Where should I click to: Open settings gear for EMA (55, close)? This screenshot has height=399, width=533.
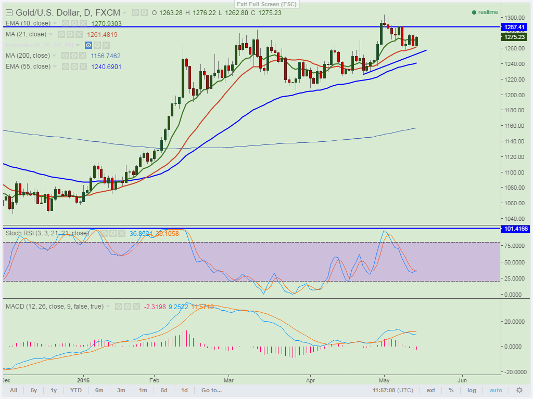click(74, 66)
